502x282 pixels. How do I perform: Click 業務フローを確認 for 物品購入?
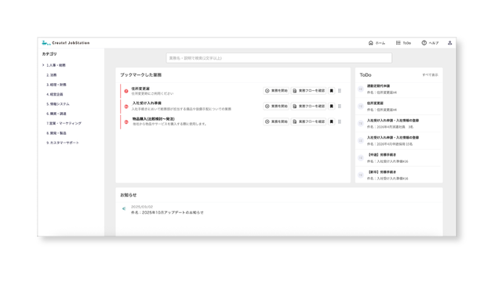click(x=308, y=121)
